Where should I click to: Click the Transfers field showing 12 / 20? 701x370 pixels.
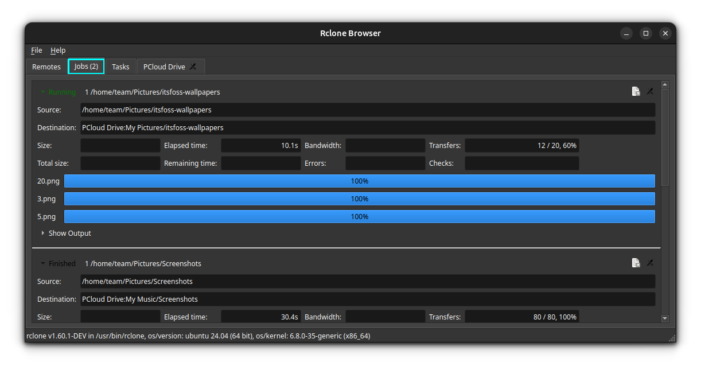[x=522, y=145]
